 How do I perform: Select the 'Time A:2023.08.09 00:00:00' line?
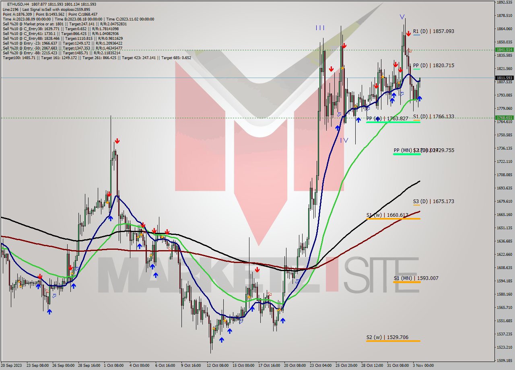pos(78,19)
